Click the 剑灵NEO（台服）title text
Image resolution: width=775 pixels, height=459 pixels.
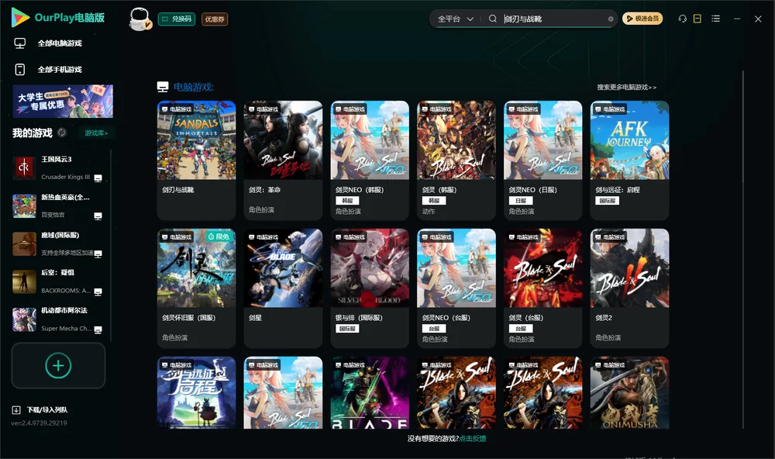coord(446,318)
